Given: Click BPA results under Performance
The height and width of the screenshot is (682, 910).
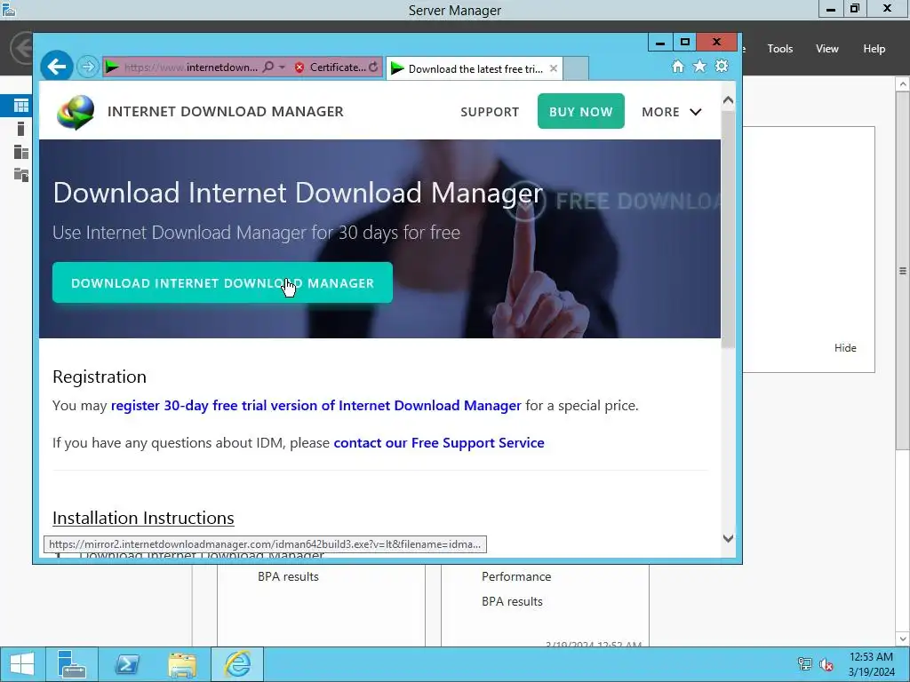Looking at the screenshot, I should click(512, 601).
